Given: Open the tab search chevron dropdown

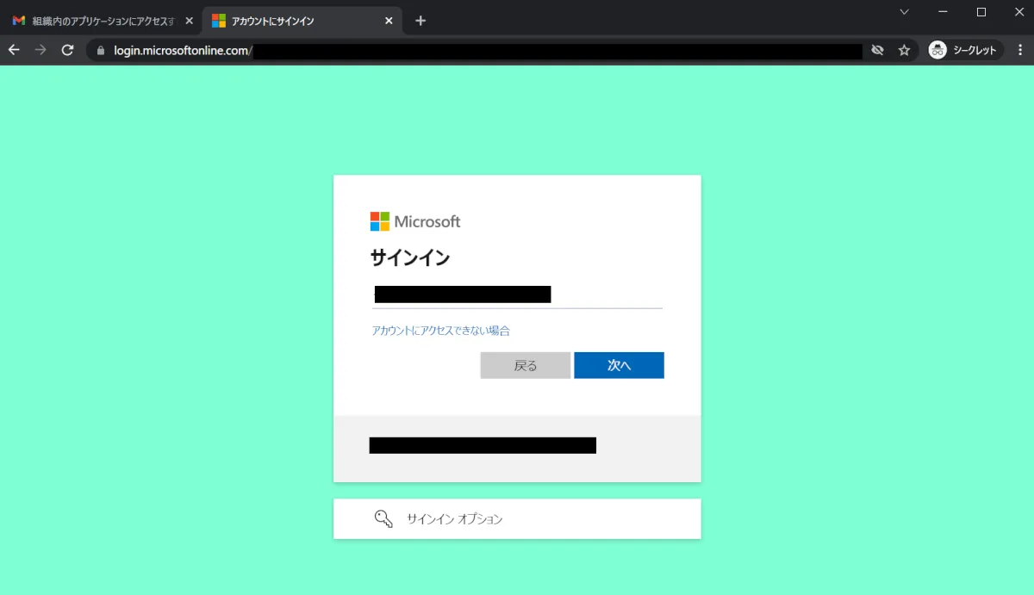Looking at the screenshot, I should click(x=904, y=12).
